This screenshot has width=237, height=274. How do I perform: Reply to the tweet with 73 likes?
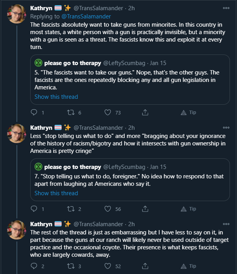point(34,113)
